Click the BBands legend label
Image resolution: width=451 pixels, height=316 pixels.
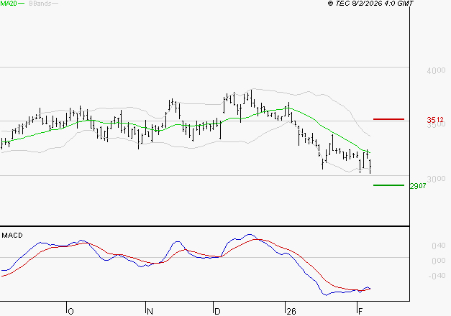tap(40, 4)
